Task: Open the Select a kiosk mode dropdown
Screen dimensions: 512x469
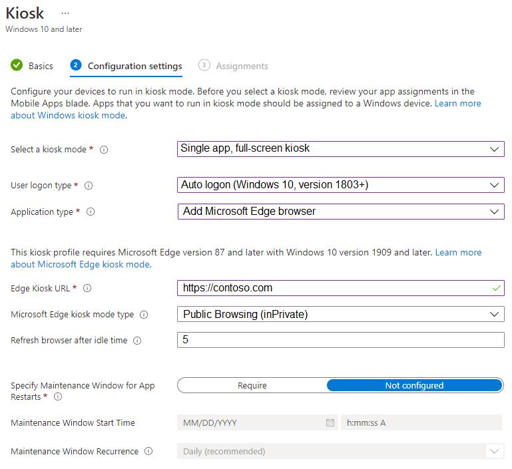Action: [x=340, y=149]
